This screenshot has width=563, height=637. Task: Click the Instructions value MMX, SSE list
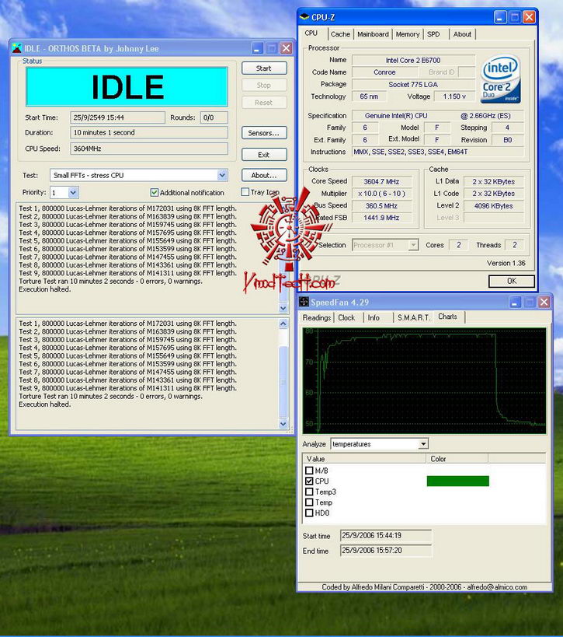click(438, 152)
